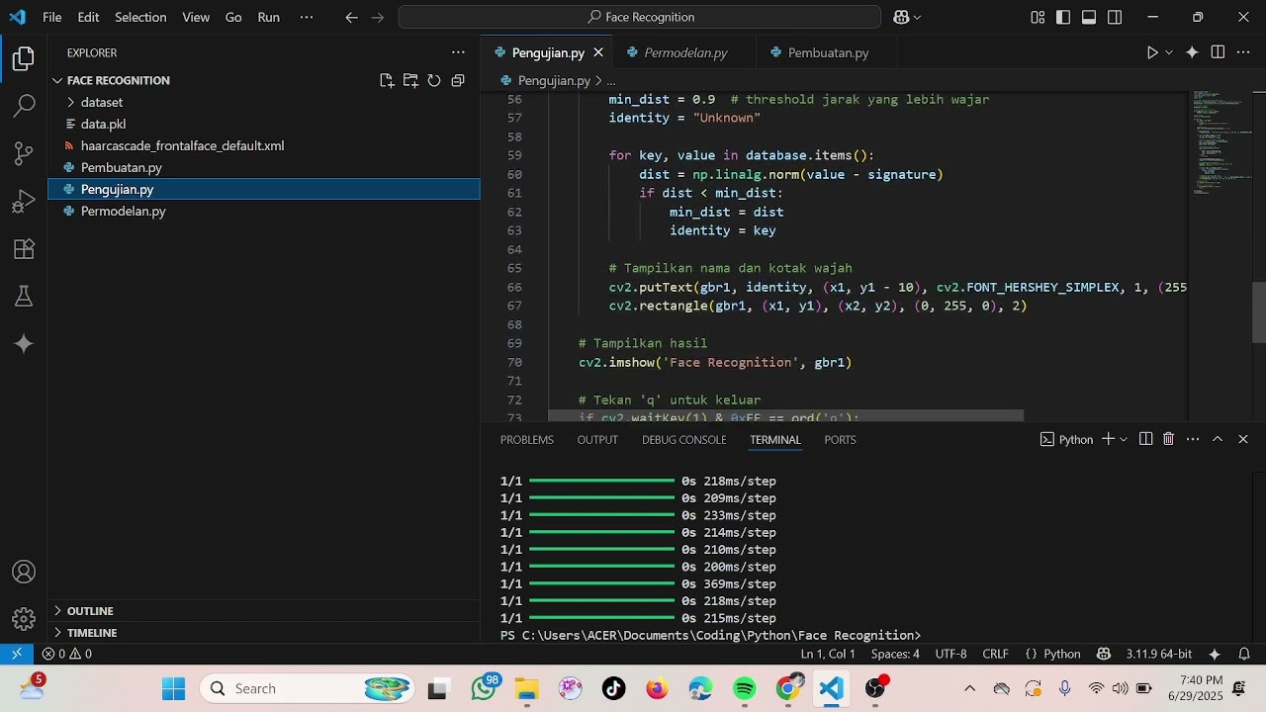
Task: Open editor more actions ellipsis
Action: 1243,52
